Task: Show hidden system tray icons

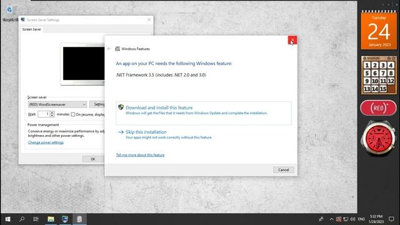Action: click(x=331, y=219)
